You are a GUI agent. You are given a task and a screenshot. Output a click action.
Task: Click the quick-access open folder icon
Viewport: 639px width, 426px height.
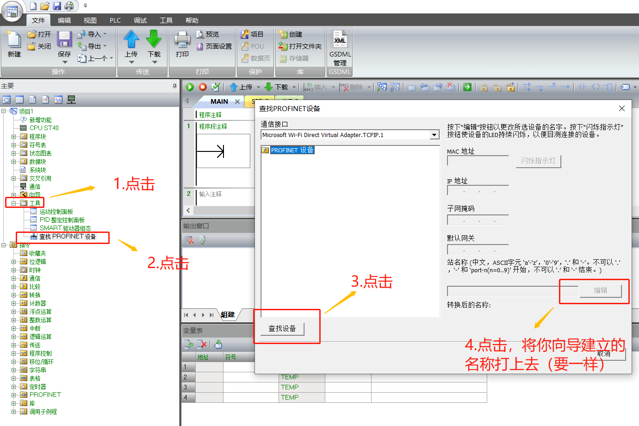[45, 6]
